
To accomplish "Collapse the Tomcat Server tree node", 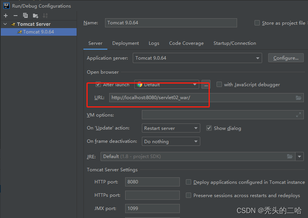I will pyautogui.click(x=5, y=24).
